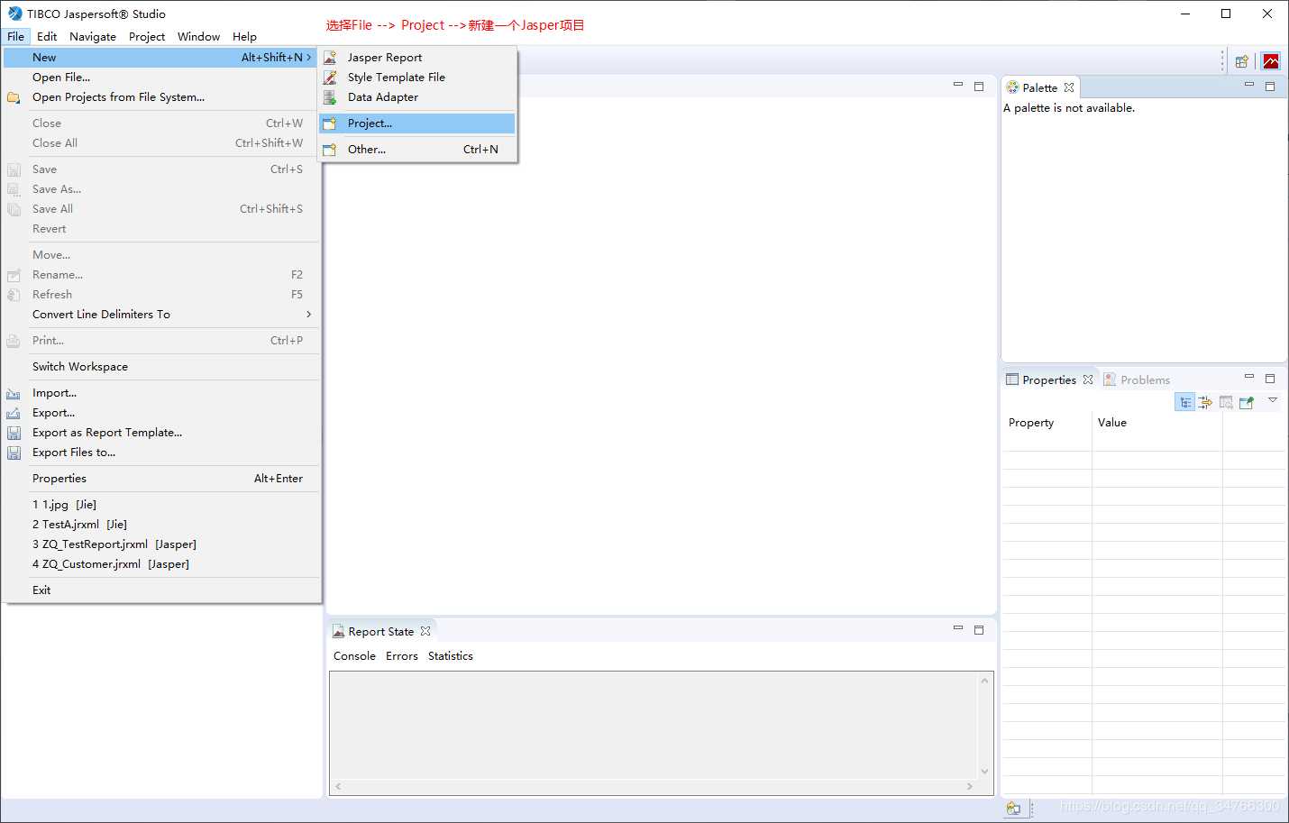Minimize the Properties panel
1289x823 pixels.
coord(1249,377)
